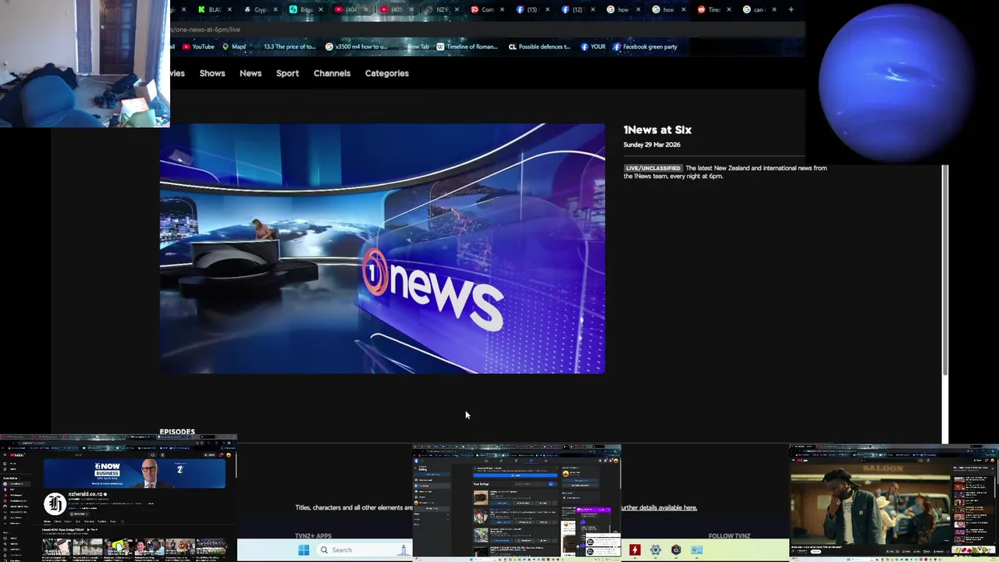This screenshot has width=999, height=562.
Task: Close the Facebook (12) tab
Action: coord(592,9)
